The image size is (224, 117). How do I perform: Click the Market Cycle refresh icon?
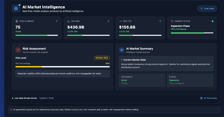coord(172,21)
